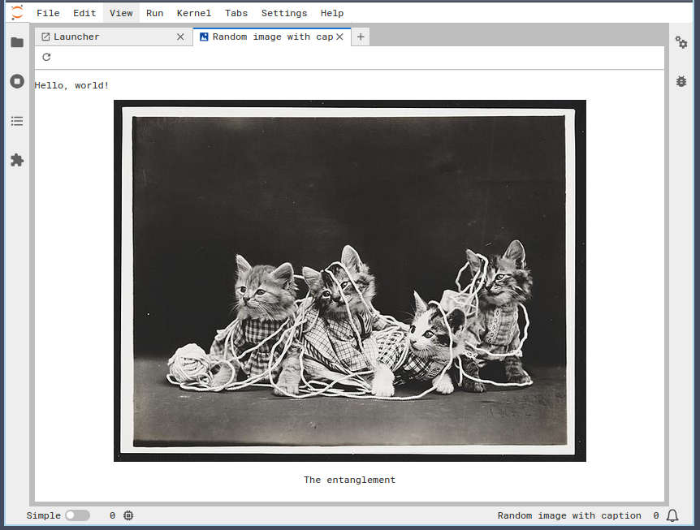Screen dimensions: 700x530
Task: Open the extension manager sidebar
Action: pyautogui.click(x=17, y=160)
